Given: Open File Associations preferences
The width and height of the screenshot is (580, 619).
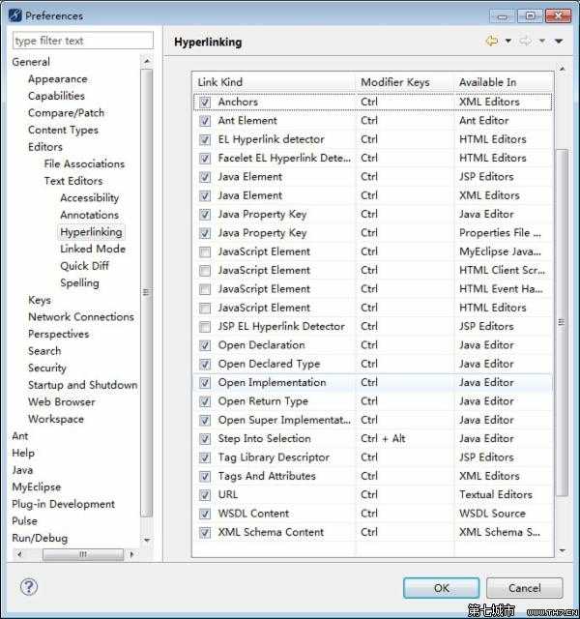Looking at the screenshot, I should click(x=84, y=163).
